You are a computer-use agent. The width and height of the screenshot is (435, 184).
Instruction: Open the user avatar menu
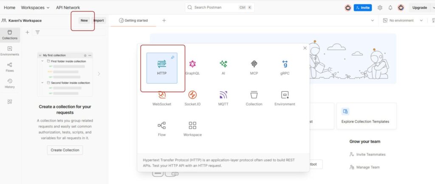(401, 8)
